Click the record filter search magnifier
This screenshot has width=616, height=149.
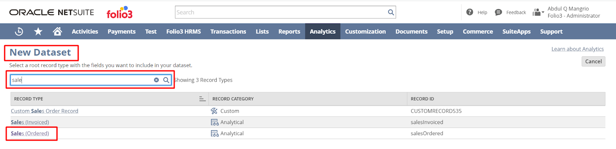click(x=166, y=80)
